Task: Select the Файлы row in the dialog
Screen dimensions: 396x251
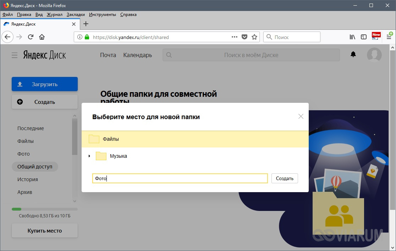Action: [x=195, y=139]
